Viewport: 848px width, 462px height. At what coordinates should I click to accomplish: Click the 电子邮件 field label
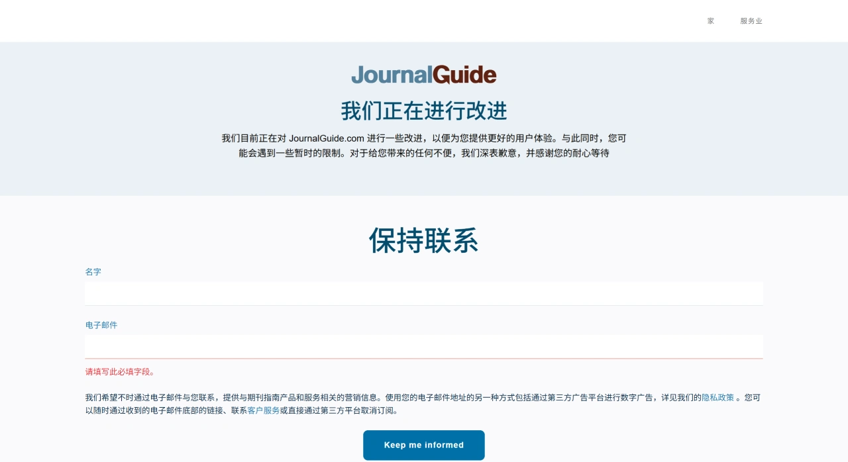pyautogui.click(x=101, y=324)
